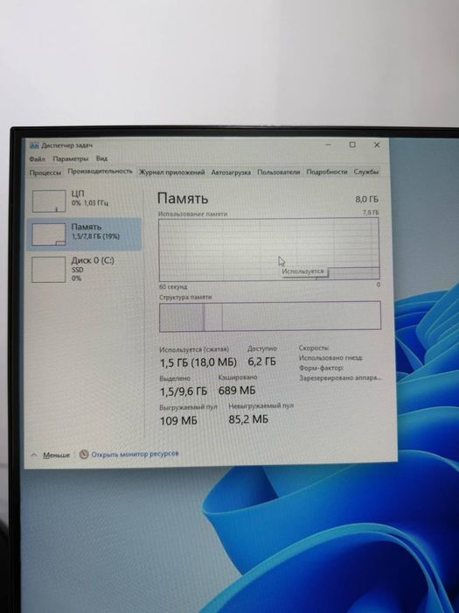Click the Форм-фактор label
The width and height of the screenshot is (459, 613).
click(321, 369)
